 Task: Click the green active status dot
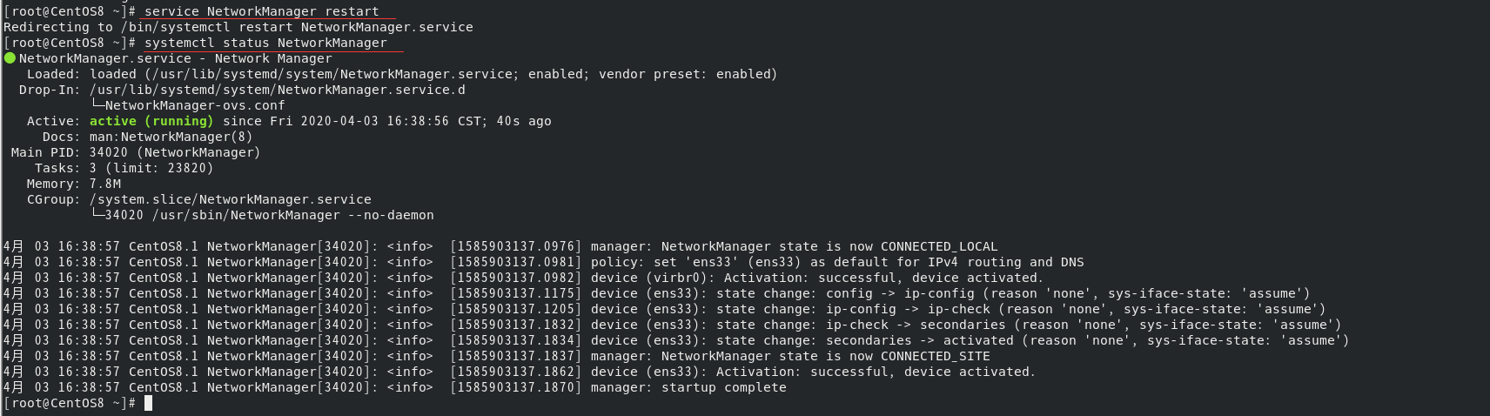coord(10,58)
